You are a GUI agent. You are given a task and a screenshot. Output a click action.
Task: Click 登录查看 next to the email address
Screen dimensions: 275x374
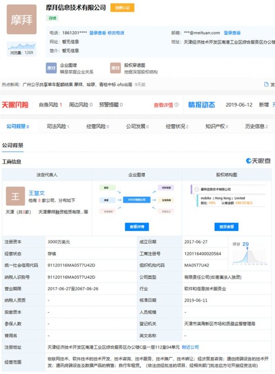231,33
